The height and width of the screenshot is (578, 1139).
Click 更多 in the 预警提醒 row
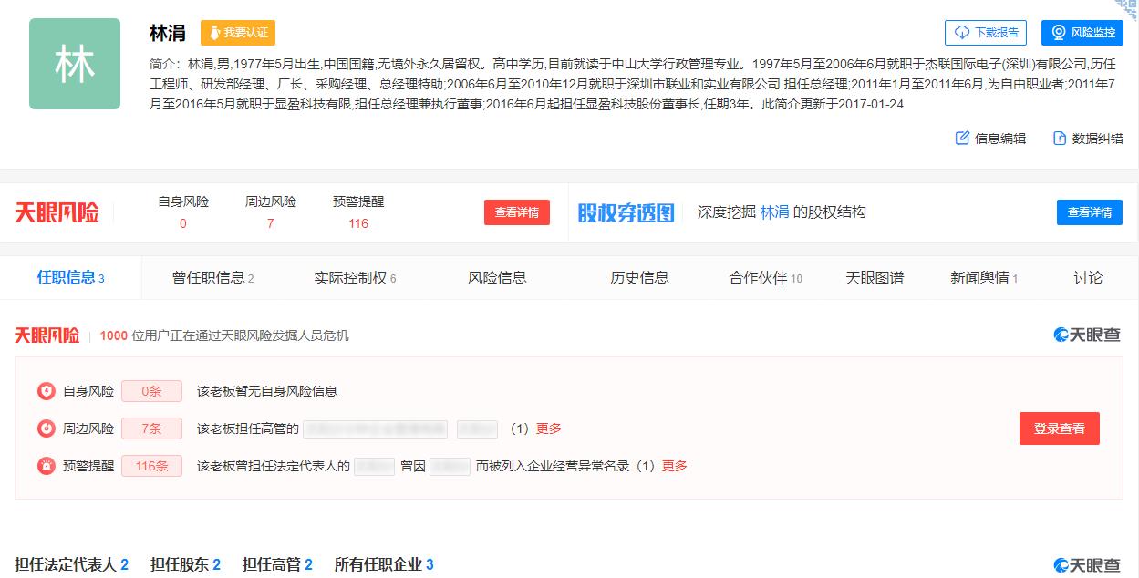click(674, 466)
